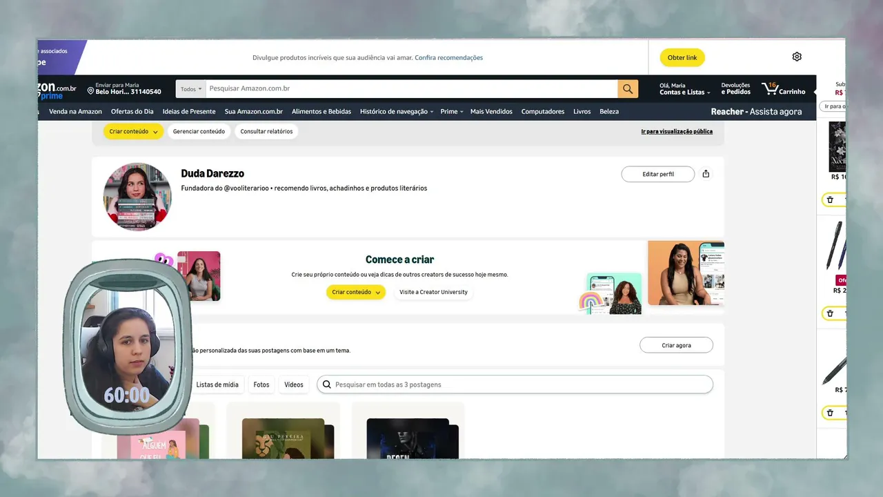
Task: Click Visite a Creator University
Action: [433, 292]
